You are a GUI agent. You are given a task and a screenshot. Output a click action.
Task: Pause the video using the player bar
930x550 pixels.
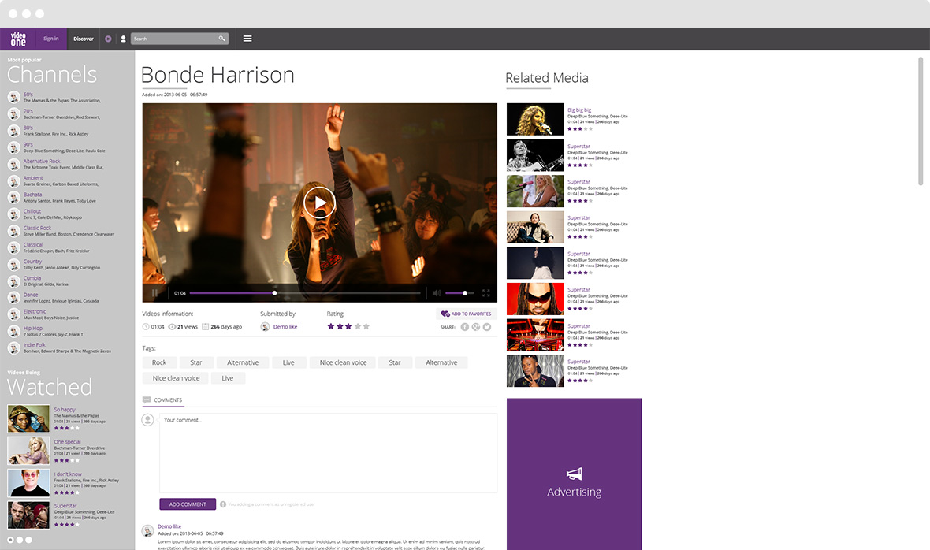pos(154,293)
